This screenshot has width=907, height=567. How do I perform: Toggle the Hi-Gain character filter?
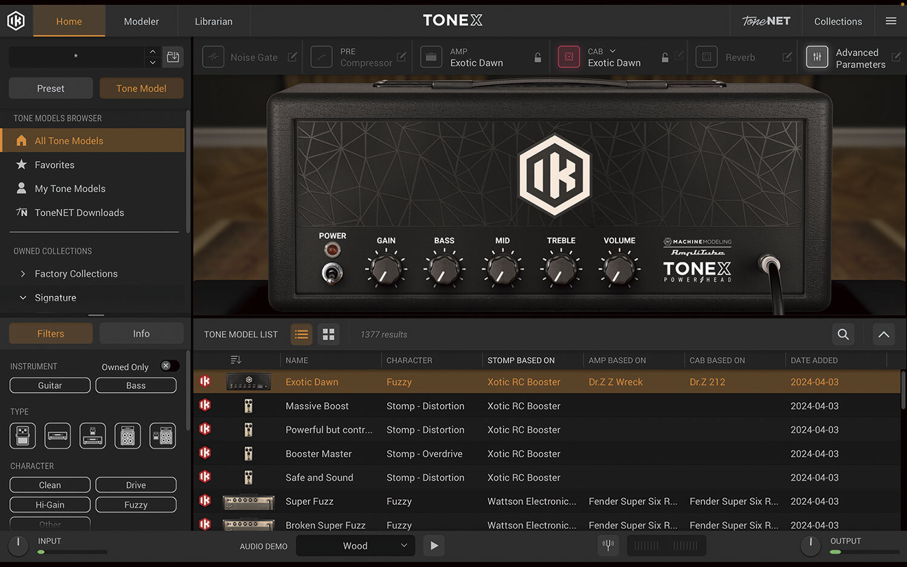pyautogui.click(x=50, y=505)
